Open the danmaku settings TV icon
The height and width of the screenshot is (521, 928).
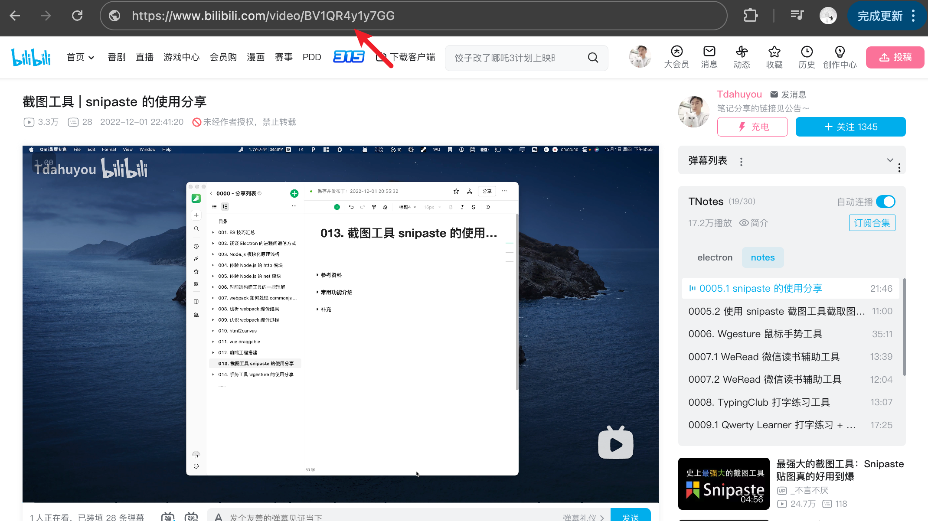point(191,517)
